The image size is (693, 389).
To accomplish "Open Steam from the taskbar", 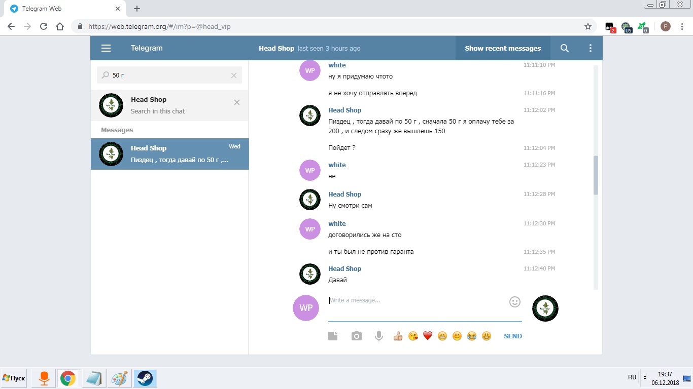I will pos(145,378).
